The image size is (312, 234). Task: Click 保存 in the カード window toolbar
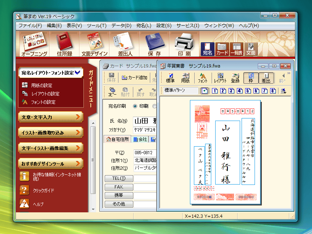point(112,77)
